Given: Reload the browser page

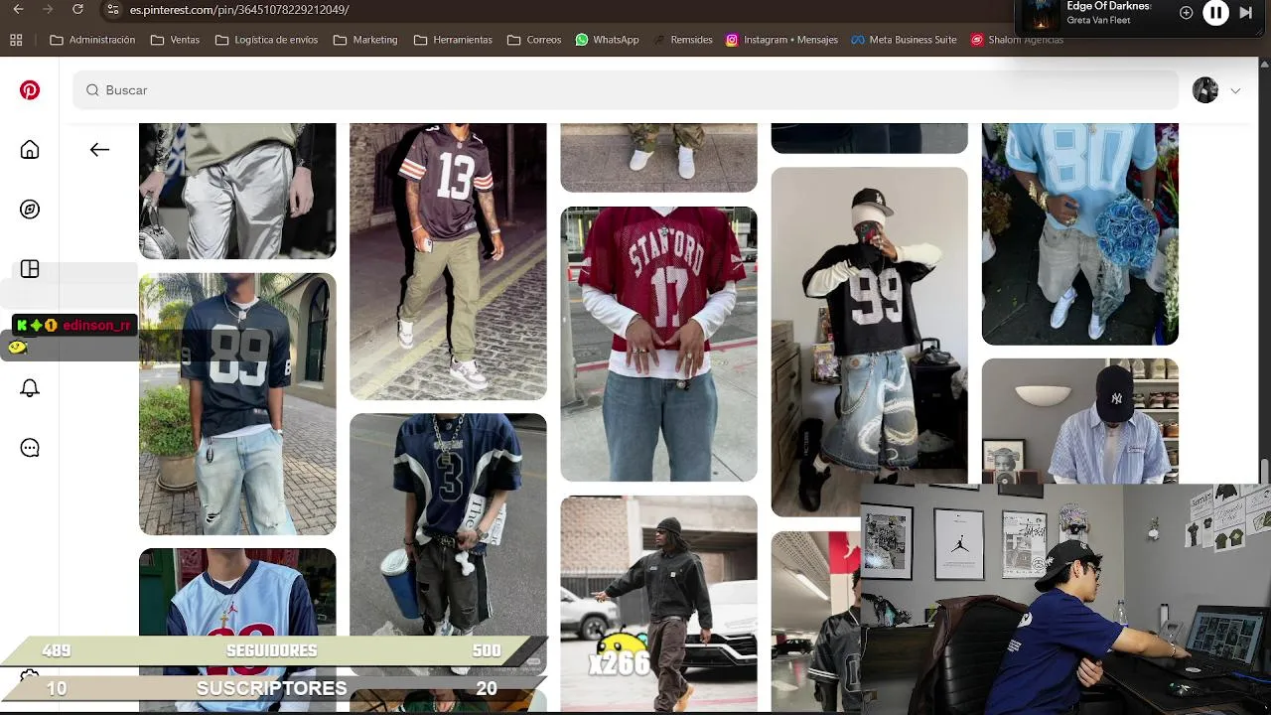Looking at the screenshot, I should [x=77, y=10].
